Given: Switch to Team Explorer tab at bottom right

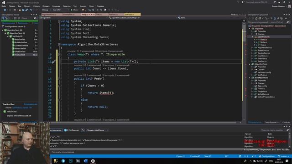Looking at the screenshot, I should [x=272, y=123].
